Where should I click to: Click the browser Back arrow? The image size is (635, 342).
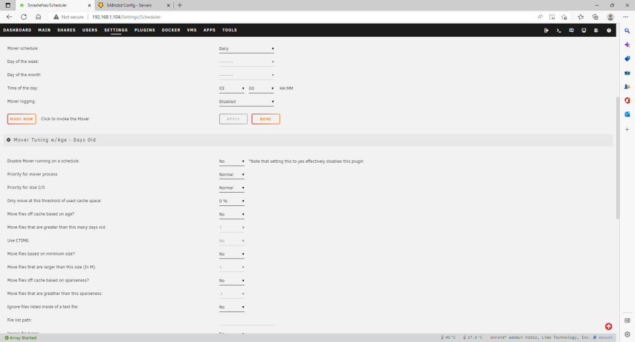pos(10,17)
